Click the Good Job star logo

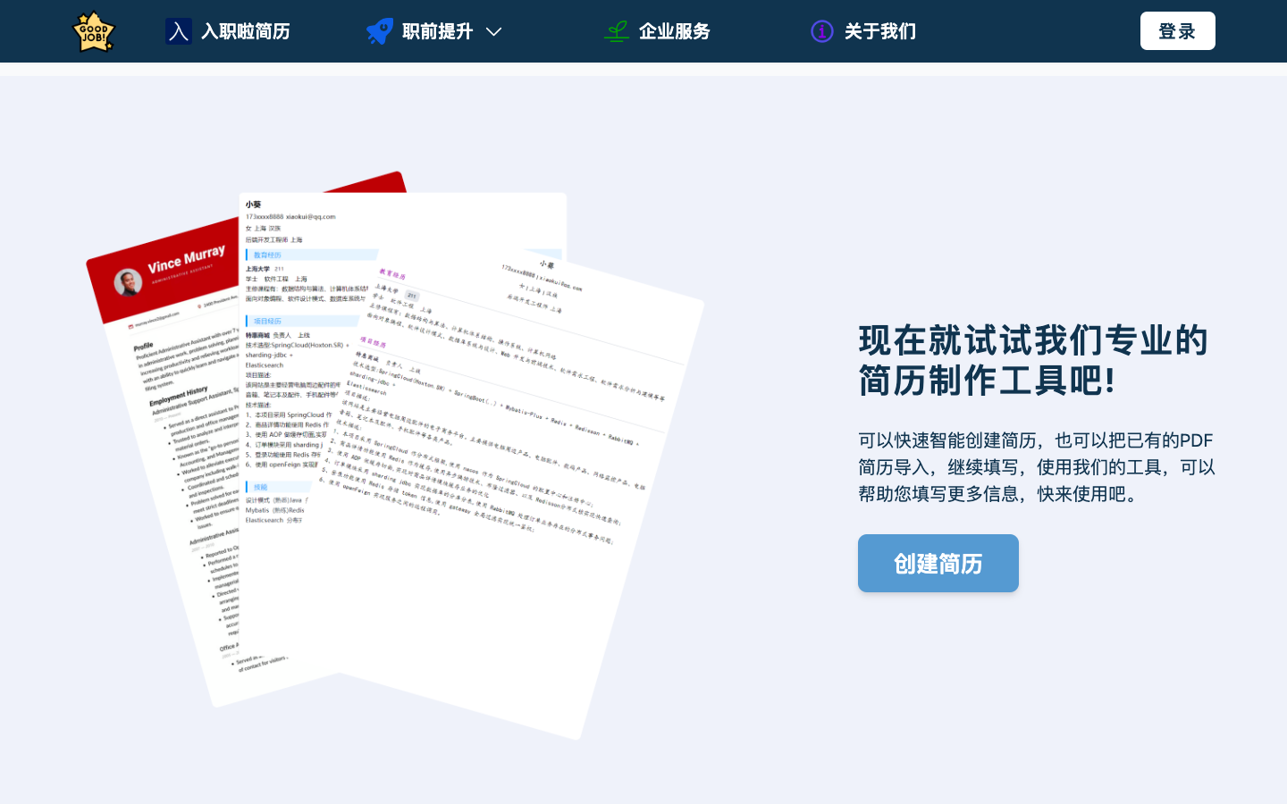pyautogui.click(x=94, y=31)
